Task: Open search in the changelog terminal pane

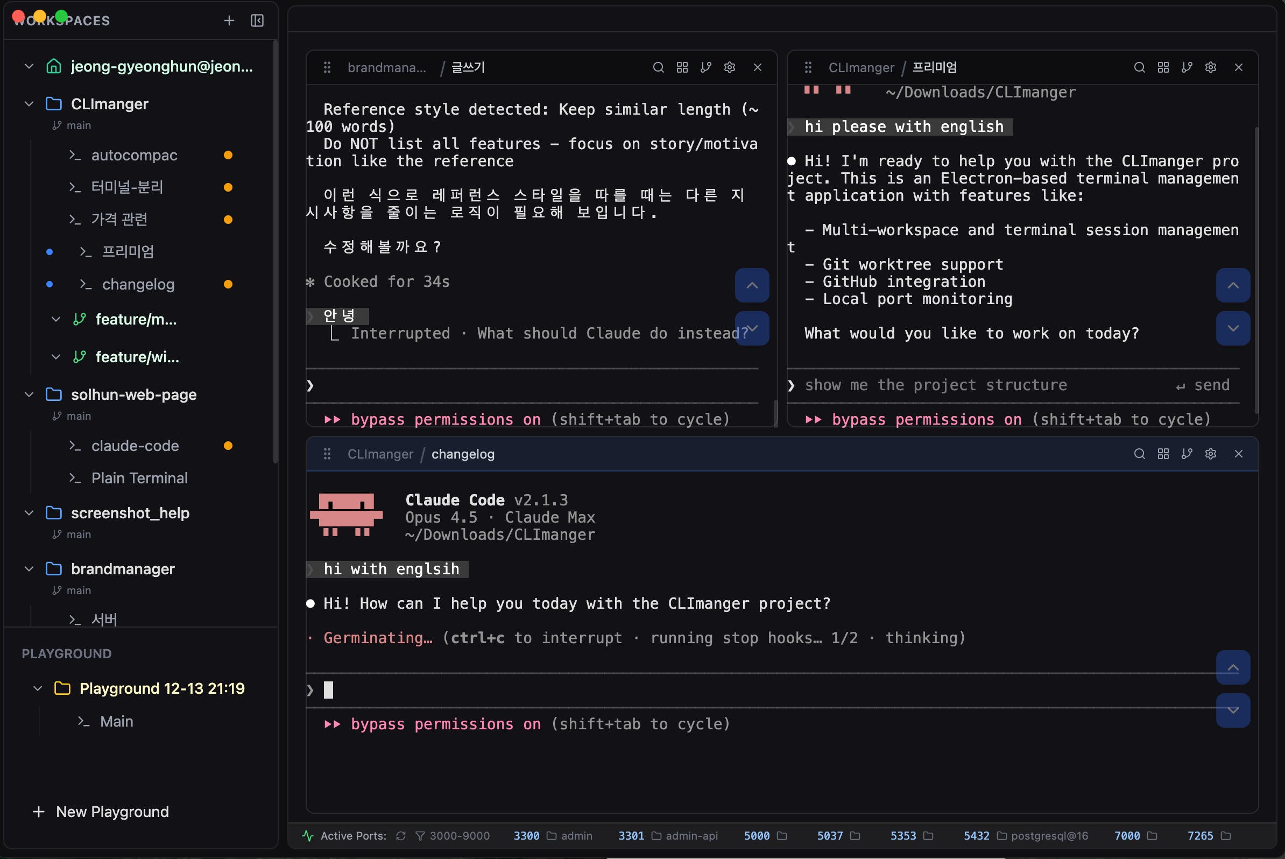Action: pos(1139,454)
